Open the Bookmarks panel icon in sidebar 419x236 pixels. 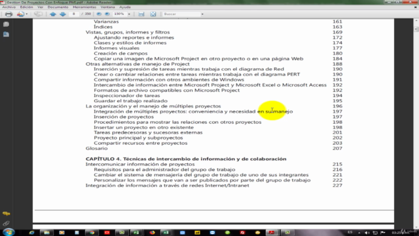tap(6, 34)
